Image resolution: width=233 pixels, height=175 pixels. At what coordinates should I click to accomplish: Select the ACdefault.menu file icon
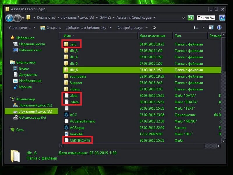pos(66,121)
